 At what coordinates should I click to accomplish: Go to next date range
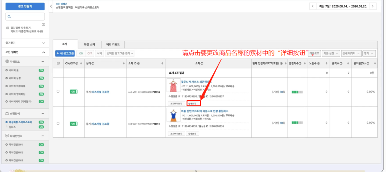click(373, 6)
